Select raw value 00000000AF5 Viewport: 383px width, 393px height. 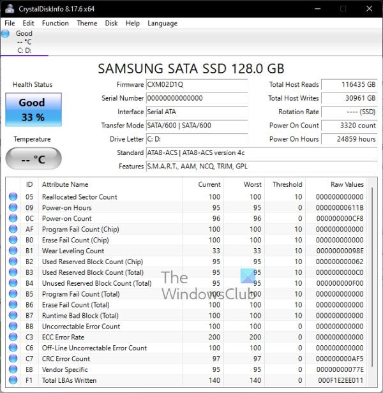click(x=340, y=359)
